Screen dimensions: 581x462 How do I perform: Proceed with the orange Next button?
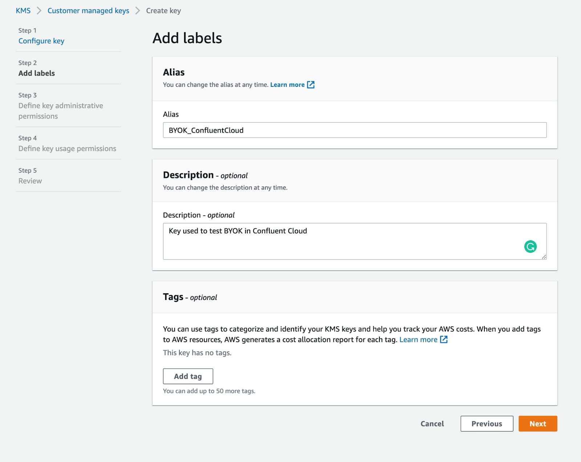click(537, 424)
